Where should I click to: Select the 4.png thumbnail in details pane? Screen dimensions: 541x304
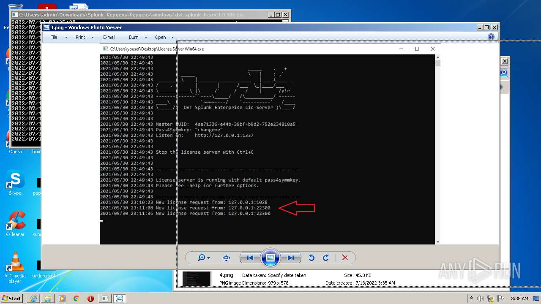[197, 279]
